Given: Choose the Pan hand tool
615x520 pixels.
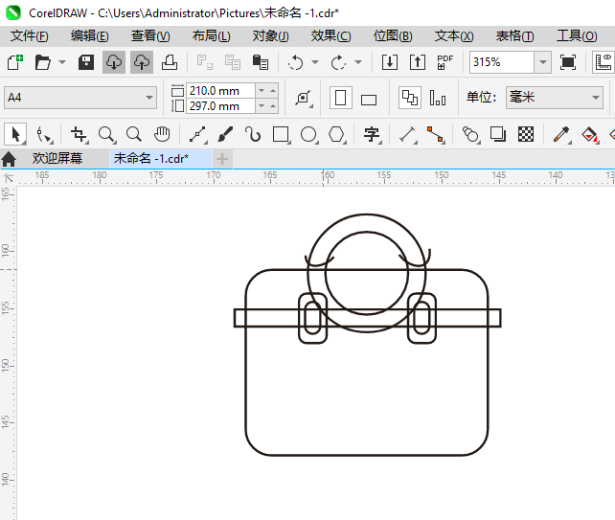Looking at the screenshot, I should tap(162, 134).
